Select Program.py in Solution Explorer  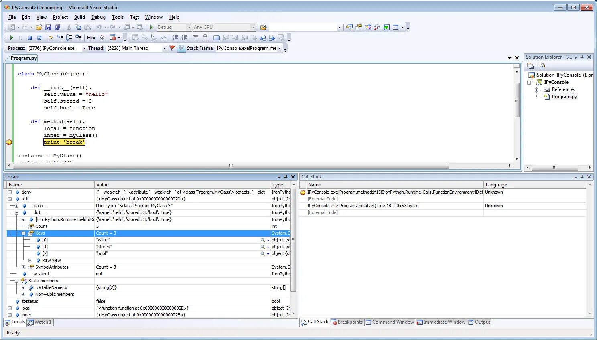click(x=564, y=97)
